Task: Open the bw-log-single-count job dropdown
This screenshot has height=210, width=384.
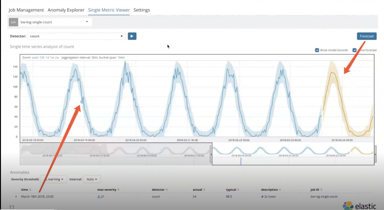Action: 55,22
